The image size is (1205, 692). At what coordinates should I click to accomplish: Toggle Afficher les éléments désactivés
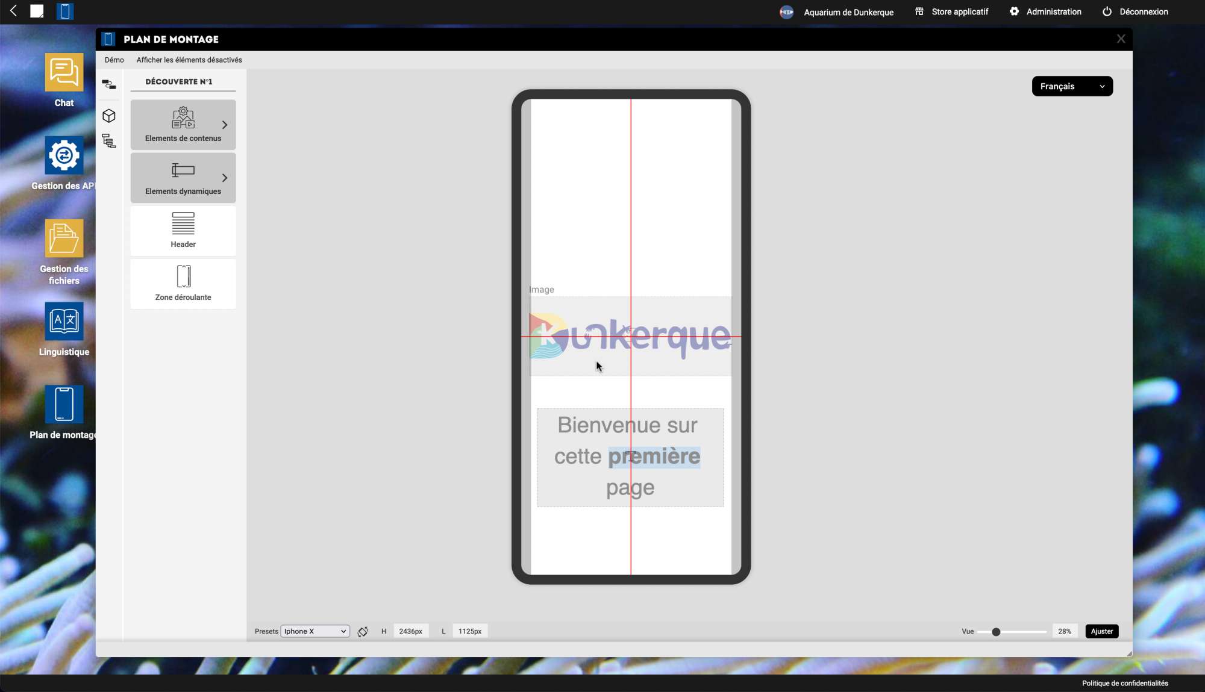189,60
